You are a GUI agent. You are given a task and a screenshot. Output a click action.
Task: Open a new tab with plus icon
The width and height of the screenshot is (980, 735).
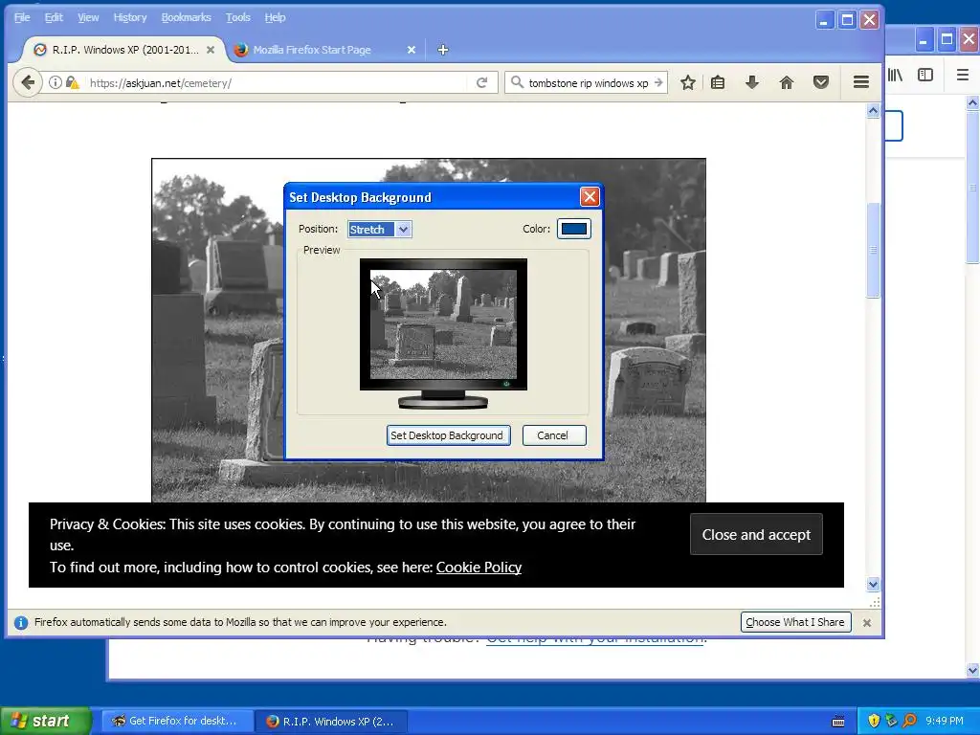(x=442, y=50)
